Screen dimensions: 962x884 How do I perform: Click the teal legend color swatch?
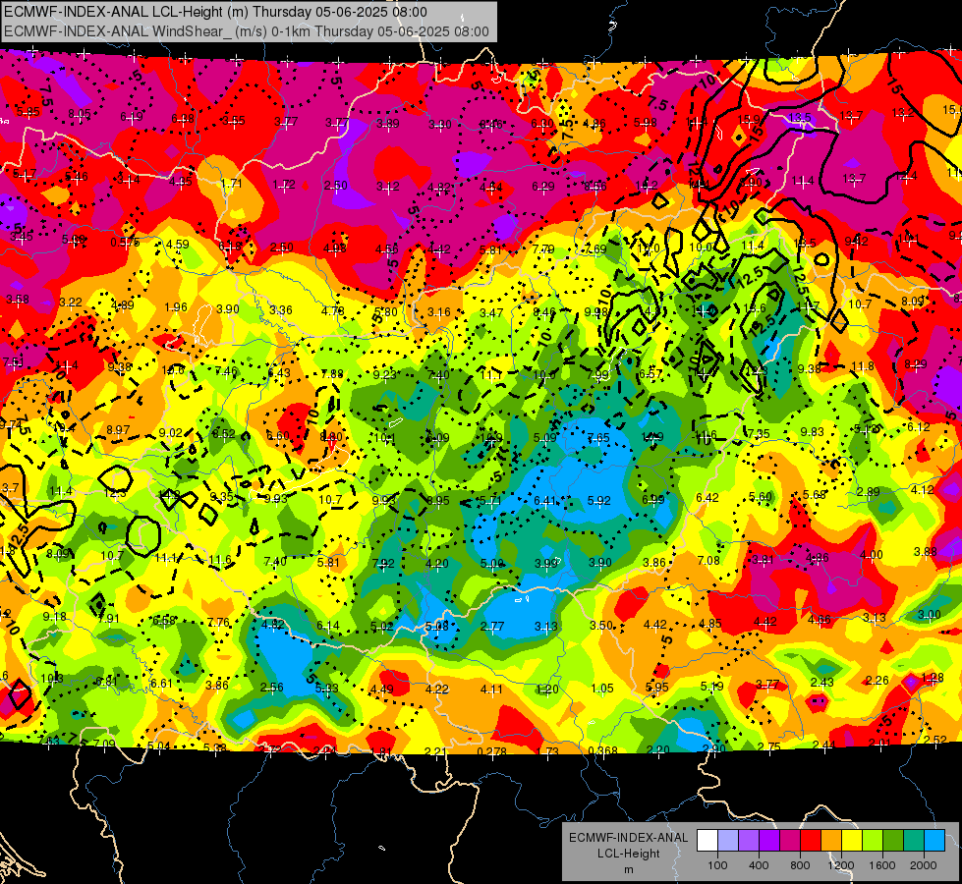tap(914, 841)
